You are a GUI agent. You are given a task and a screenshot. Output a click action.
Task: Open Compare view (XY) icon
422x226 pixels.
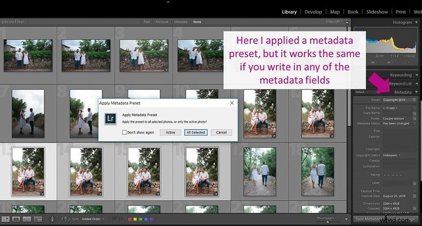click(27, 219)
